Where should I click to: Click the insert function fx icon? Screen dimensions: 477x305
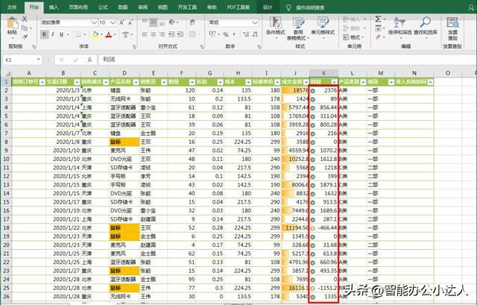89,60
